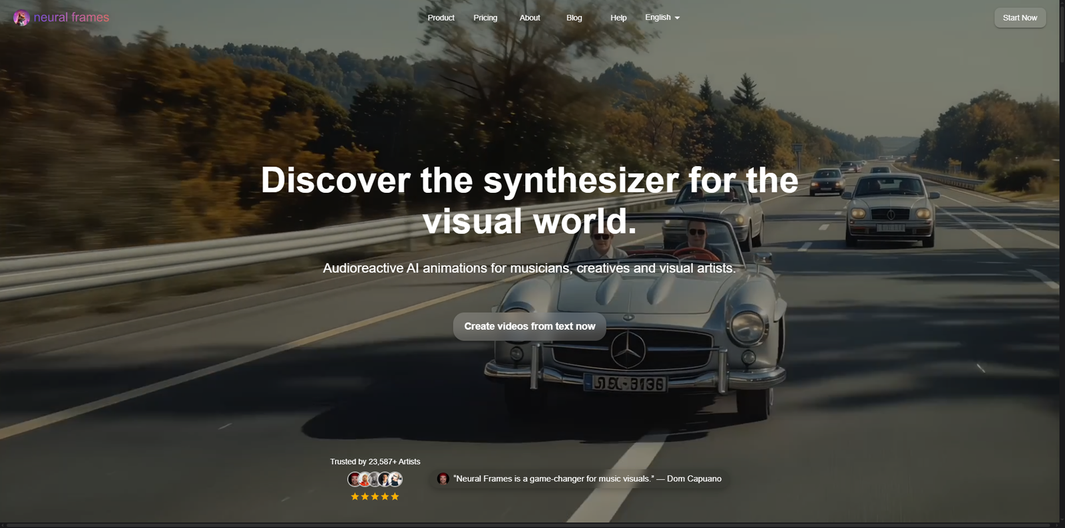1065x528 pixels.
Task: Click the fifth gold rating star
Action: coord(395,497)
